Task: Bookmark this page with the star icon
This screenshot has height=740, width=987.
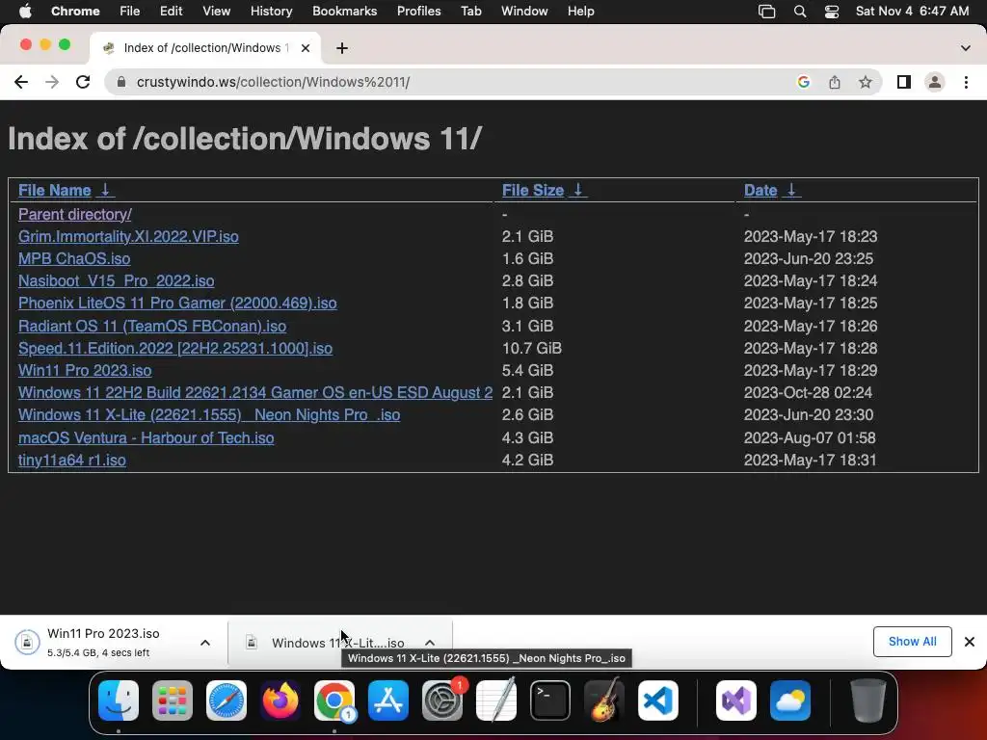Action: [866, 82]
